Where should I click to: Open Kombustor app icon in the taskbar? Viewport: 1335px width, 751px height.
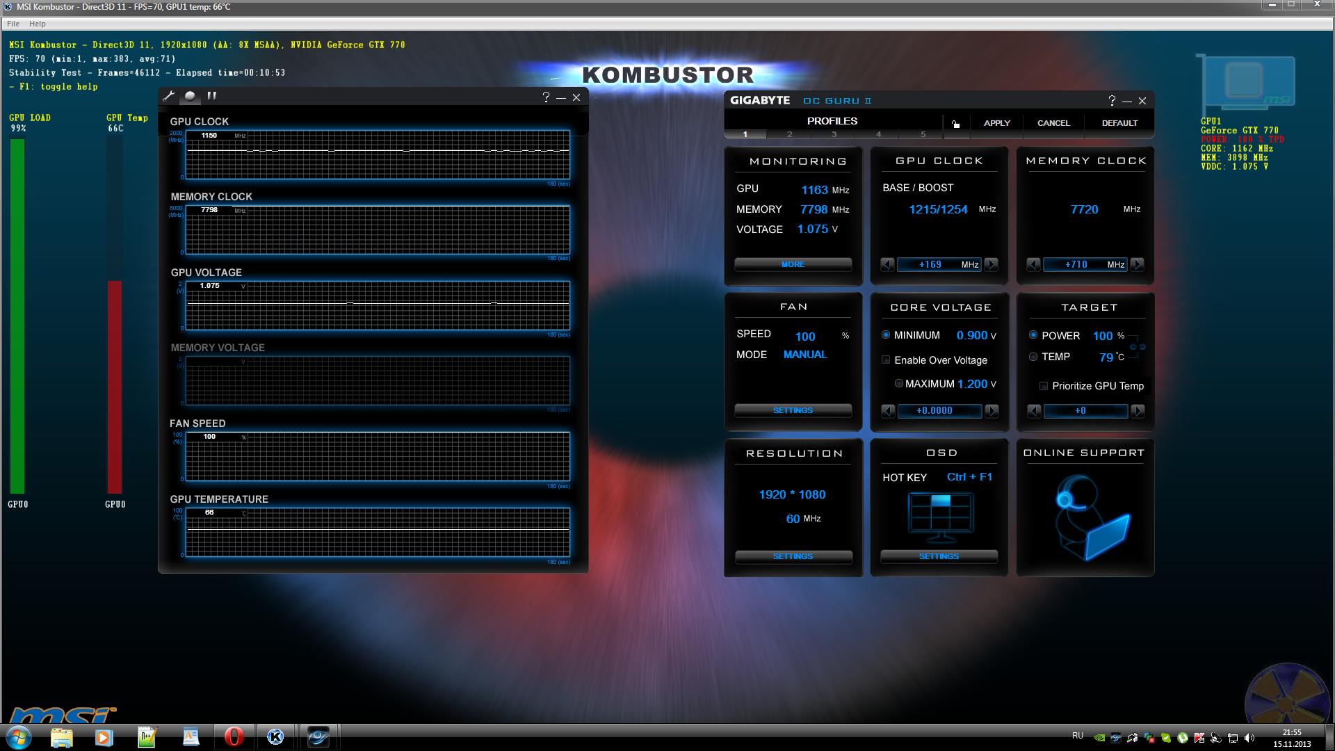(x=275, y=736)
